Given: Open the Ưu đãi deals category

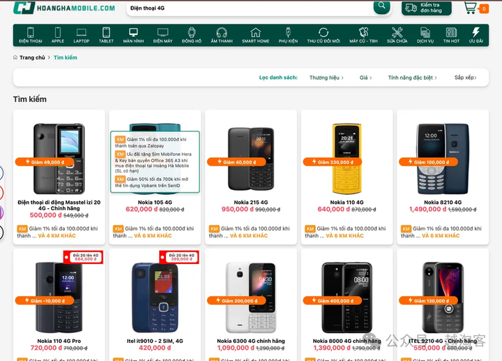Looking at the screenshot, I should point(476,35).
